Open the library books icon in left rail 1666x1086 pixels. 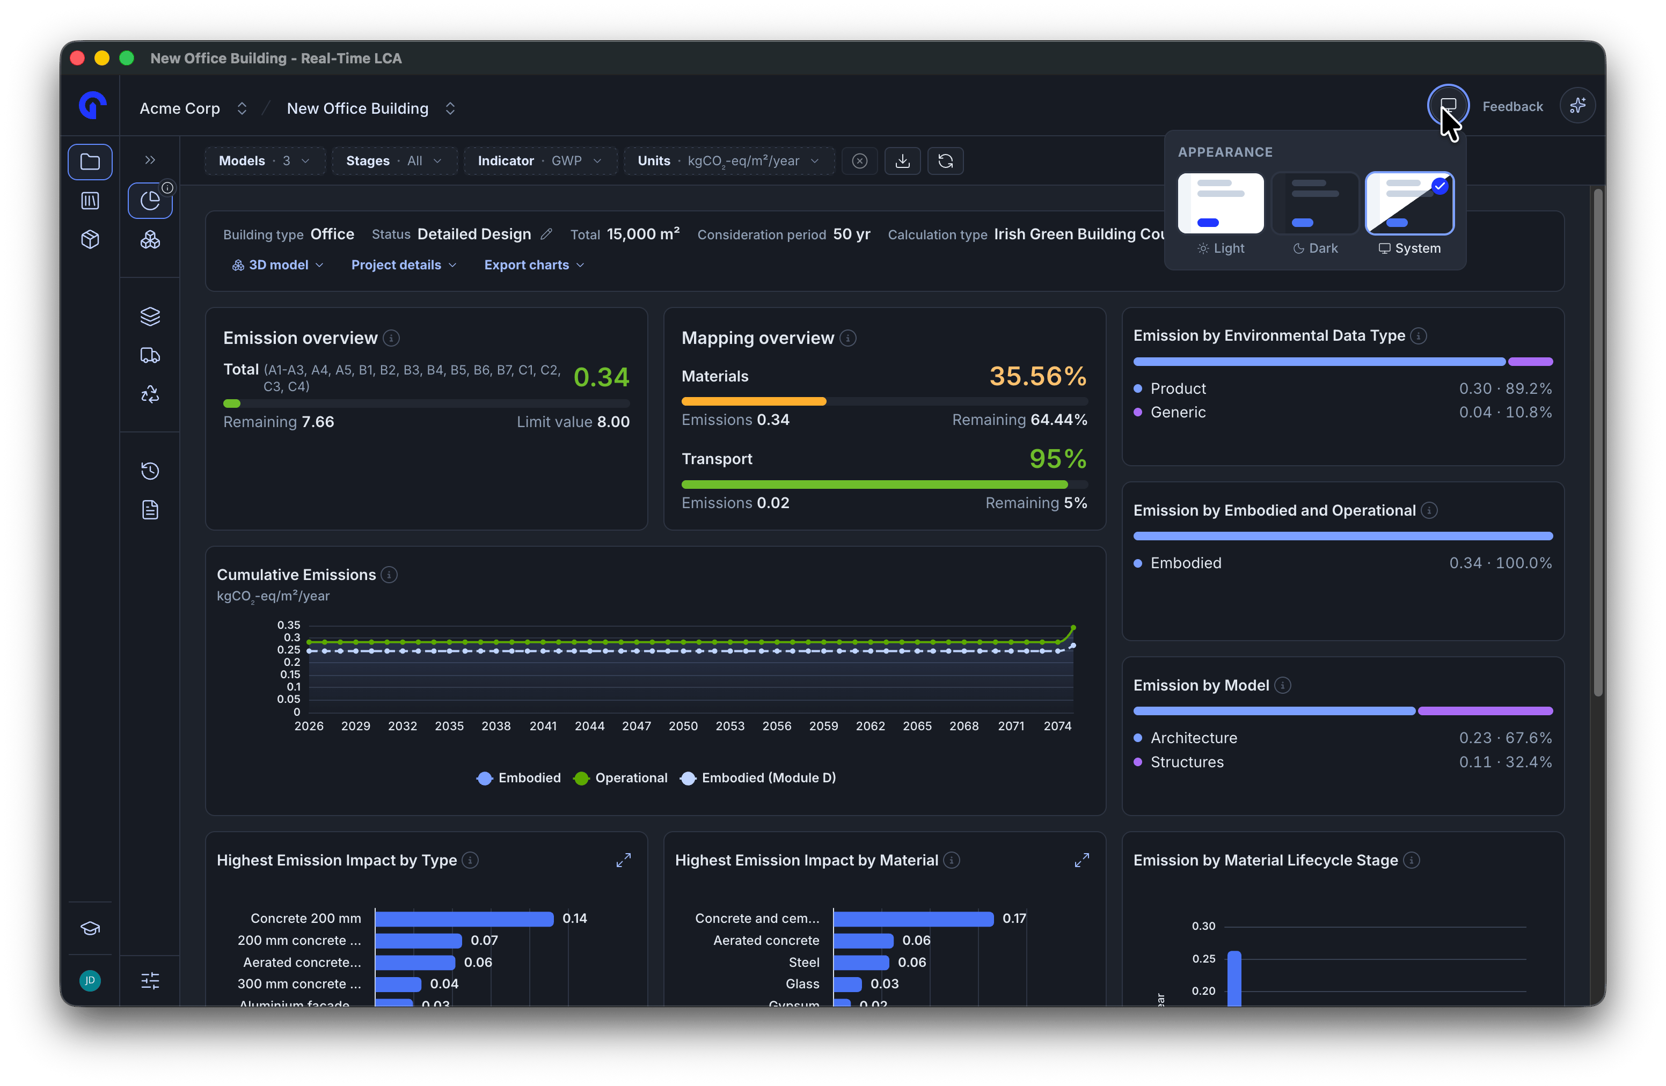[x=90, y=201]
